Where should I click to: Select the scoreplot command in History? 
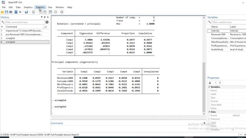pyautogui.click(x=25, y=42)
